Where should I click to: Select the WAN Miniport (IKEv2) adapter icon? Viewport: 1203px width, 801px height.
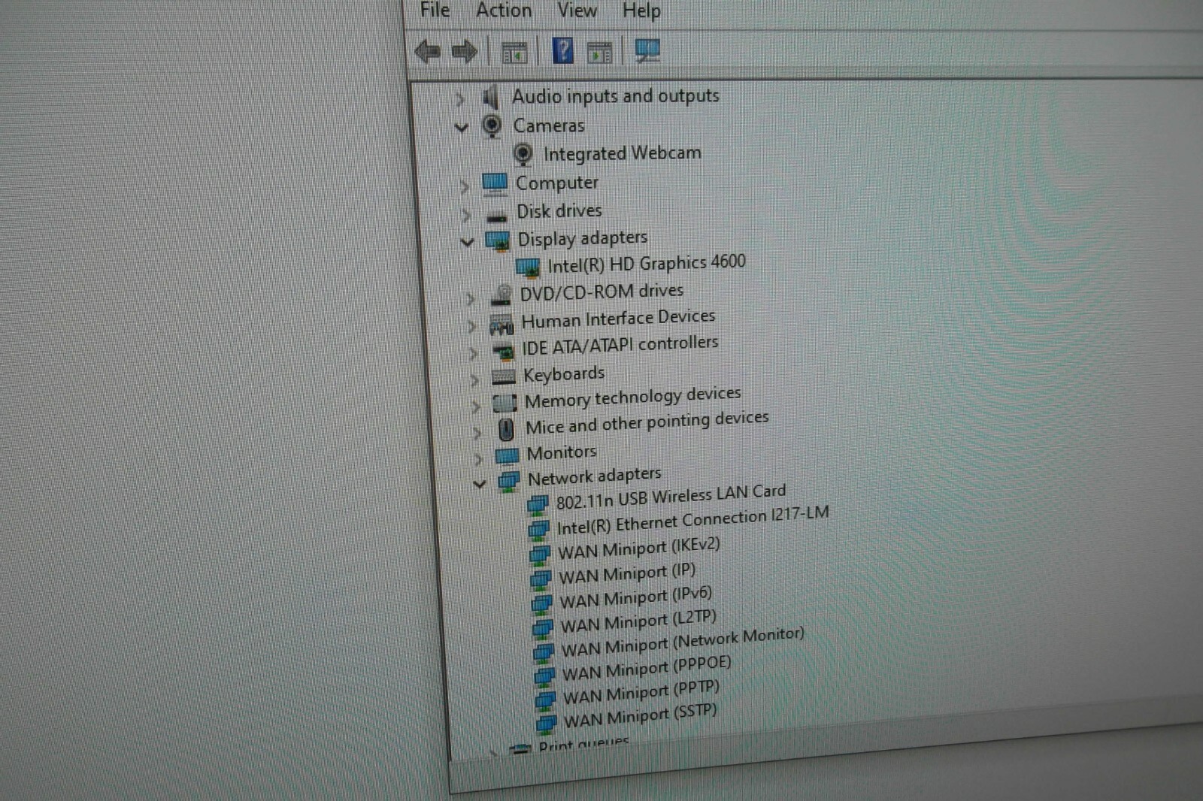(541, 555)
